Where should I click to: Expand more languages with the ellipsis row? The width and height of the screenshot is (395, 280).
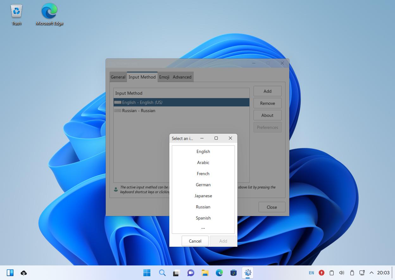pyautogui.click(x=203, y=228)
